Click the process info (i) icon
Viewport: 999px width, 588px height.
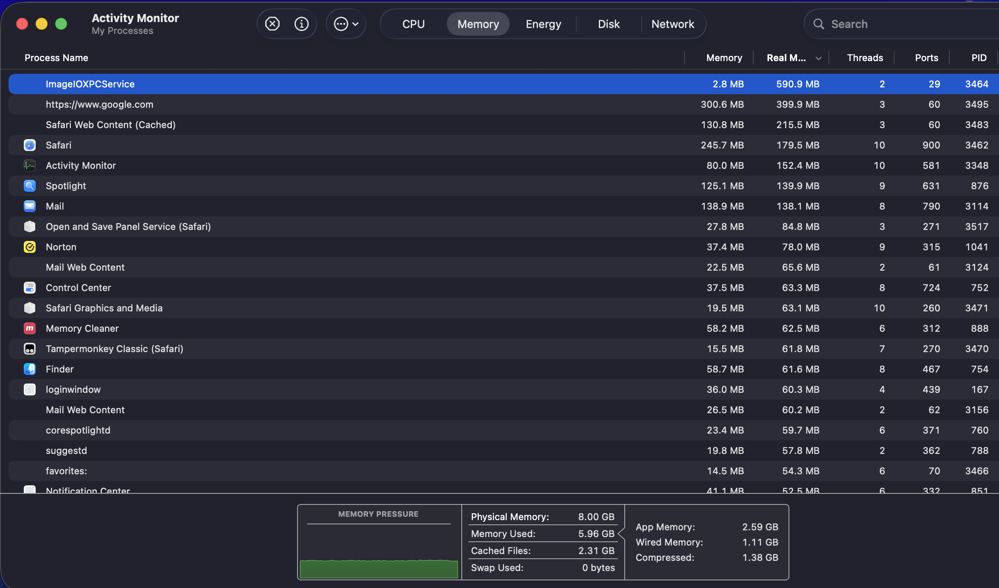301,24
